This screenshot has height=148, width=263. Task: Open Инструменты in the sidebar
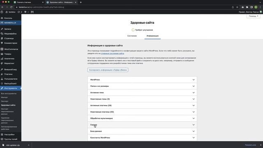click(x=11, y=88)
